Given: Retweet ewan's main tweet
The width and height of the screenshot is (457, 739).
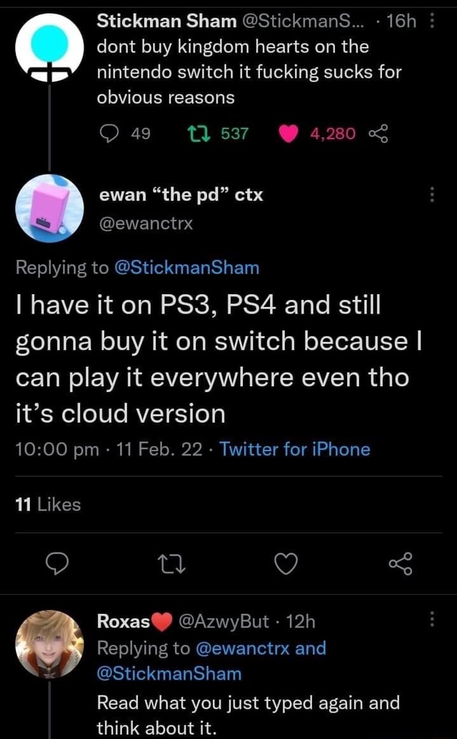Looking at the screenshot, I should (171, 565).
